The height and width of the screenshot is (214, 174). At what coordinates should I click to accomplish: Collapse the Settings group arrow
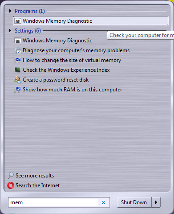(10, 31)
